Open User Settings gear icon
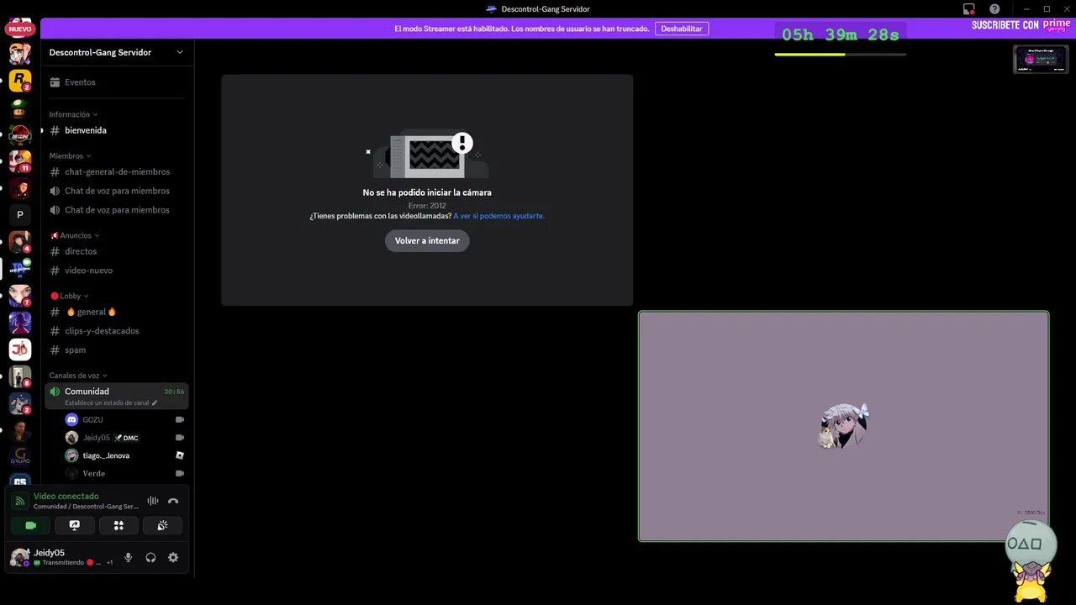Image resolution: width=1076 pixels, height=605 pixels. click(x=173, y=557)
